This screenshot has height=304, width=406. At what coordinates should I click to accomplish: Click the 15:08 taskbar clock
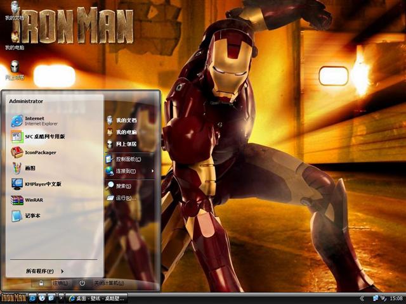tap(396, 298)
